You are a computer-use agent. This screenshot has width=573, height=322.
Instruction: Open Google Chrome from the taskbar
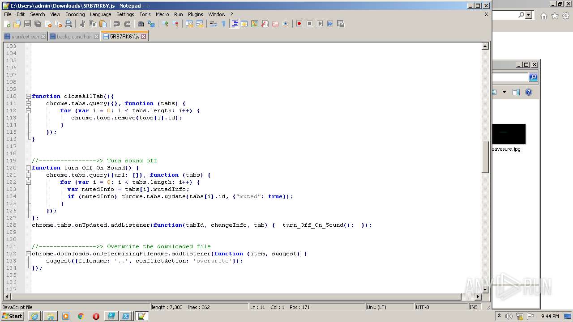81,316
